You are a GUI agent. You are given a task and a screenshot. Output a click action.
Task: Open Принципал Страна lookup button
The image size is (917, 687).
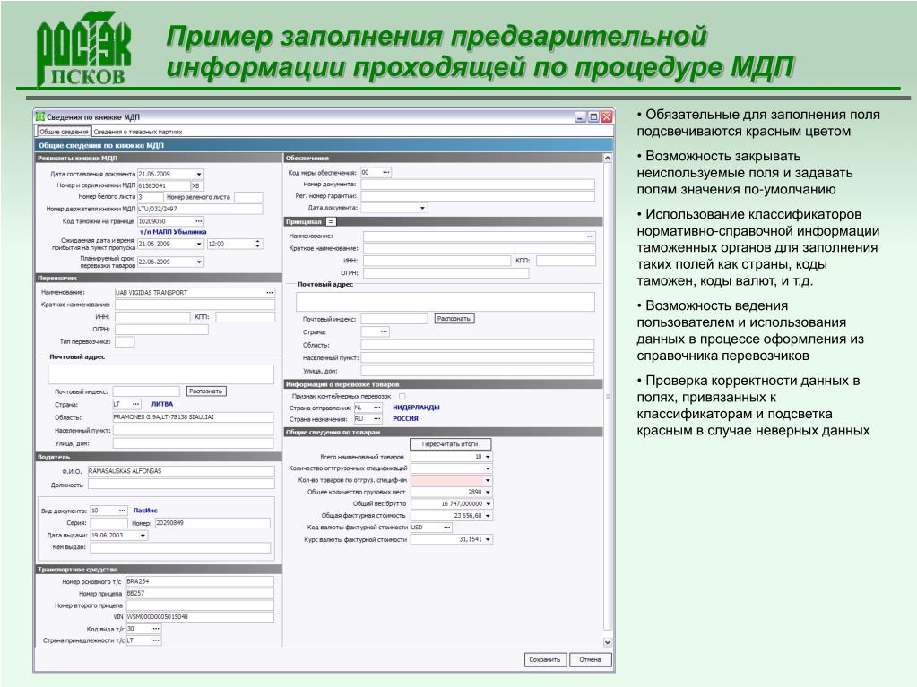[384, 331]
